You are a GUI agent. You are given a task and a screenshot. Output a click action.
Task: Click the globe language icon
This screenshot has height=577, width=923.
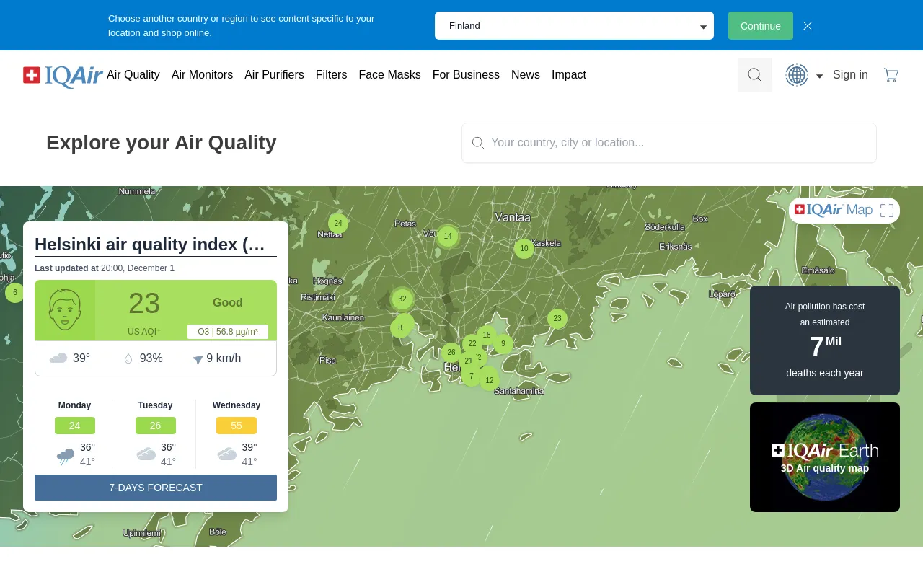click(796, 75)
